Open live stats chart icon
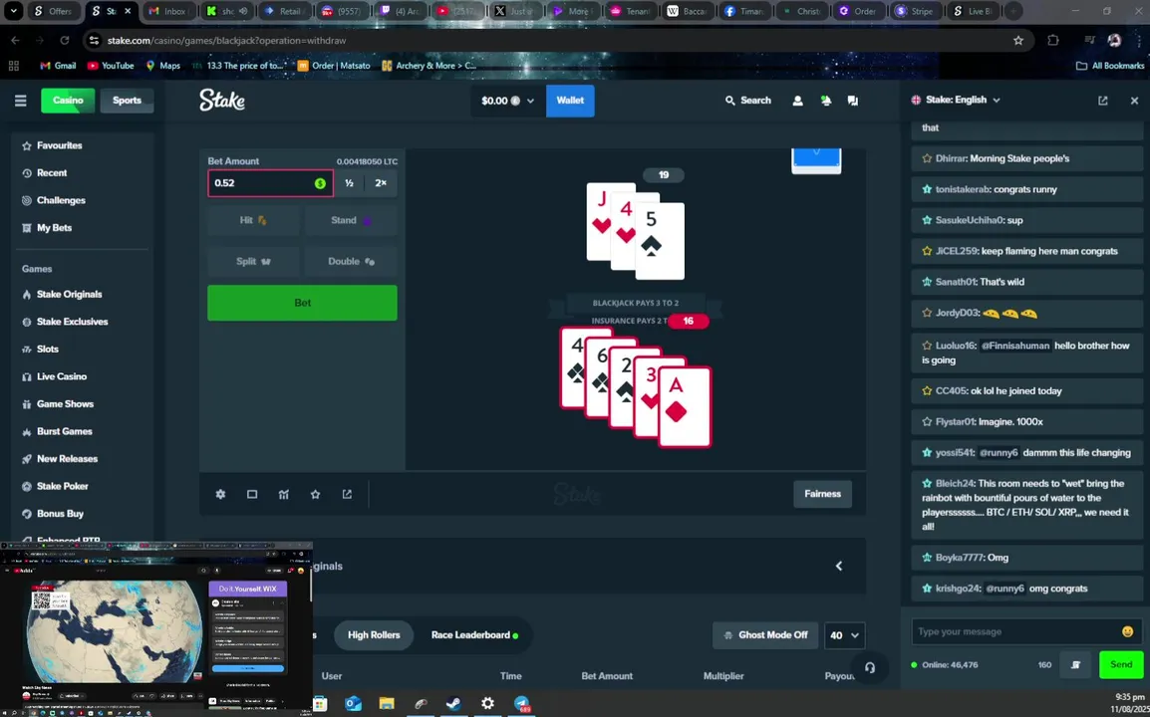Image resolution: width=1150 pixels, height=717 pixels. click(x=284, y=494)
